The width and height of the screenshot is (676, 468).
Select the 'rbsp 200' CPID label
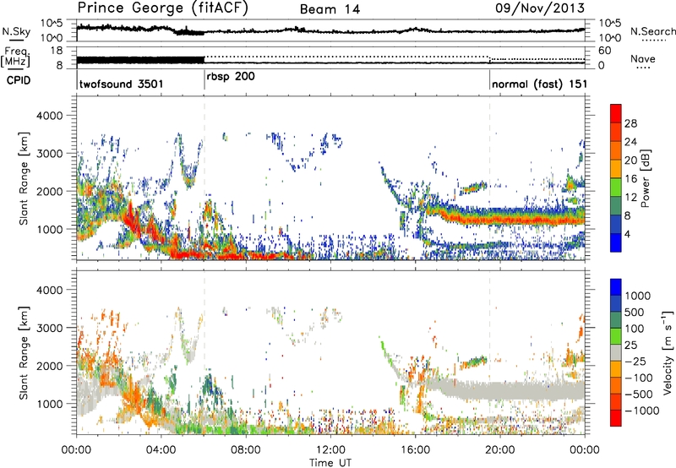[231, 77]
